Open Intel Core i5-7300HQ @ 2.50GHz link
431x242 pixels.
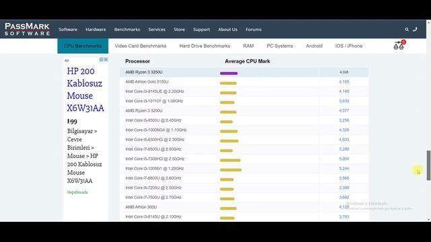pos(155,159)
